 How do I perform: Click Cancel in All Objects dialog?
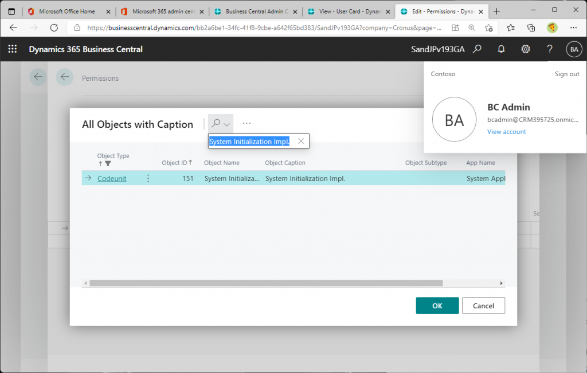(483, 305)
